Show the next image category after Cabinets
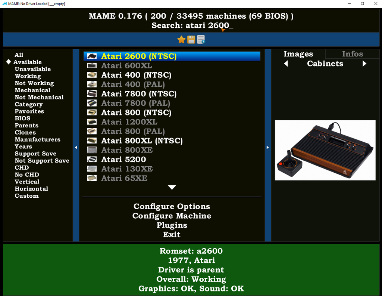This screenshot has height=296, width=382. tap(364, 64)
